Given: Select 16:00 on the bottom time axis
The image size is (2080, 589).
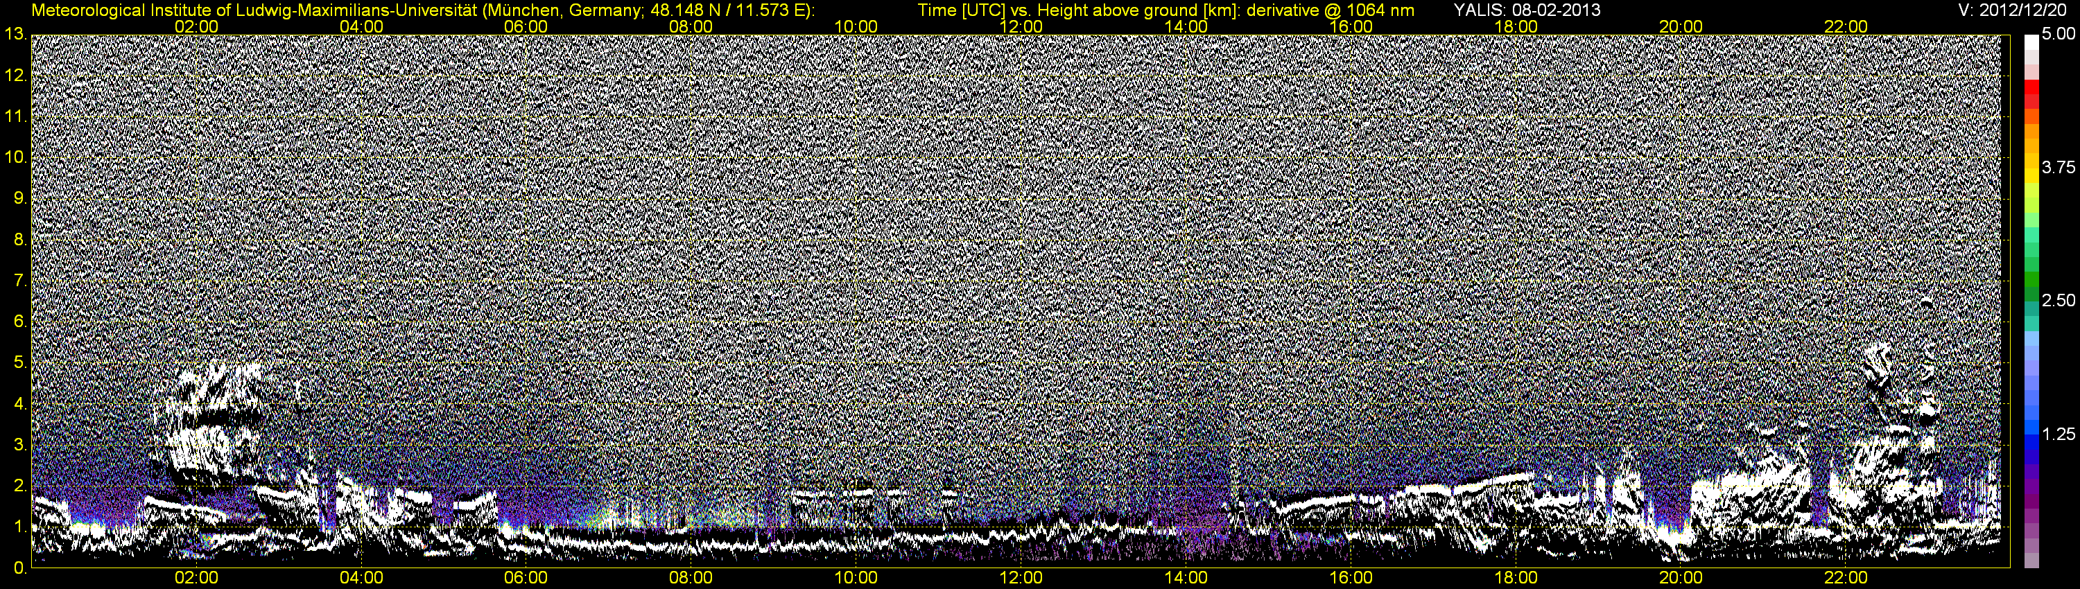Looking at the screenshot, I should (1351, 579).
